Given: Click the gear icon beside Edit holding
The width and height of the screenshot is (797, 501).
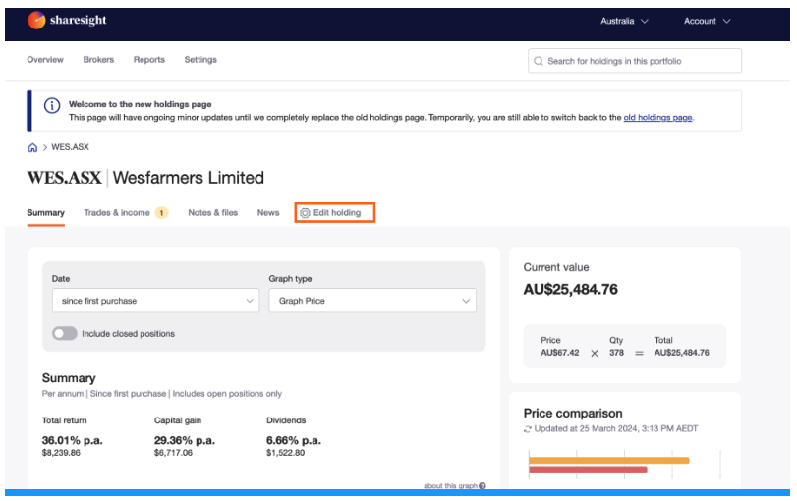Looking at the screenshot, I should (x=305, y=213).
